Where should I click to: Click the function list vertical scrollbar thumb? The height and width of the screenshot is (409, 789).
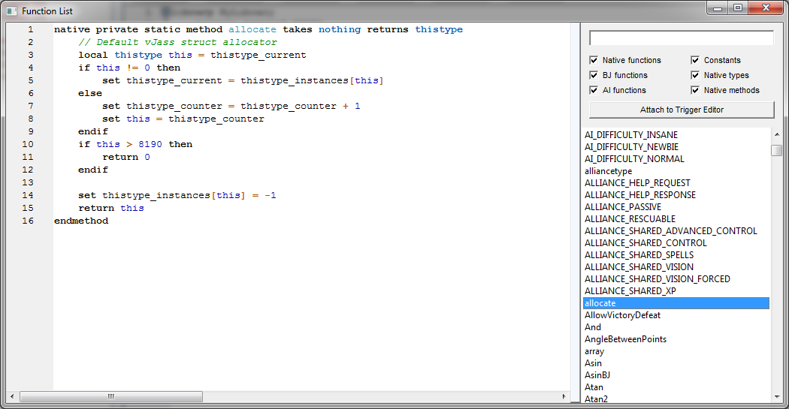coord(776,150)
